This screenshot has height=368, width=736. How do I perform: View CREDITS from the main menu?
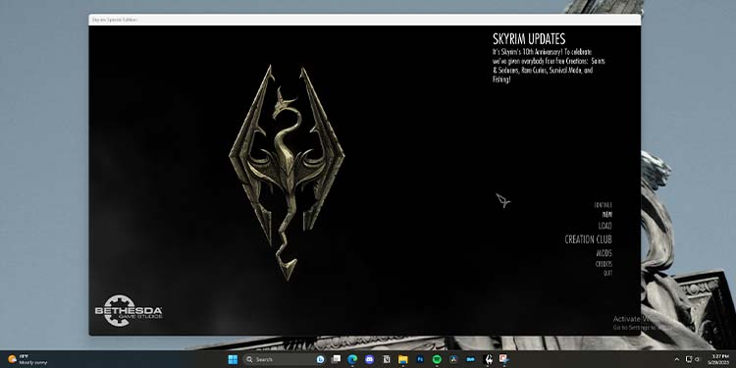click(604, 264)
